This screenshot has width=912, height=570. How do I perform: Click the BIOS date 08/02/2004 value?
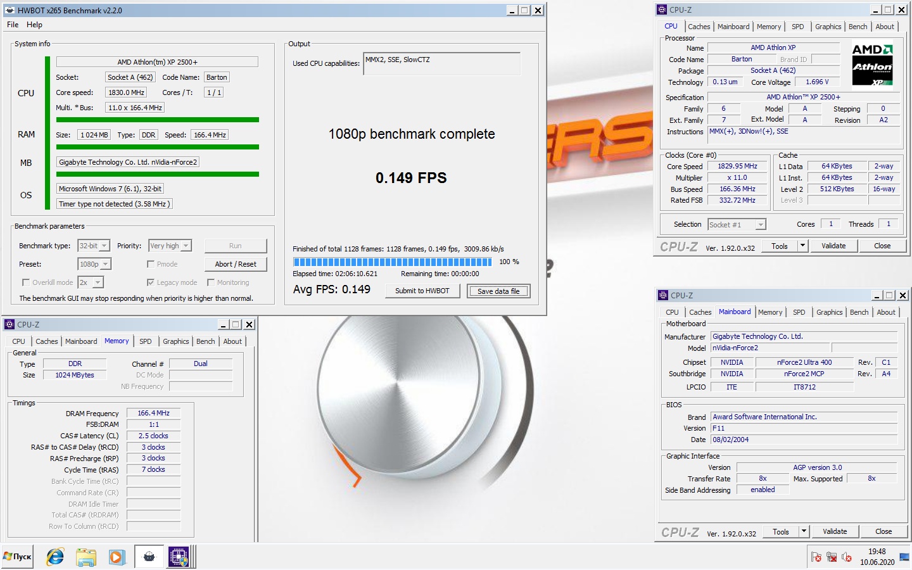pos(804,440)
